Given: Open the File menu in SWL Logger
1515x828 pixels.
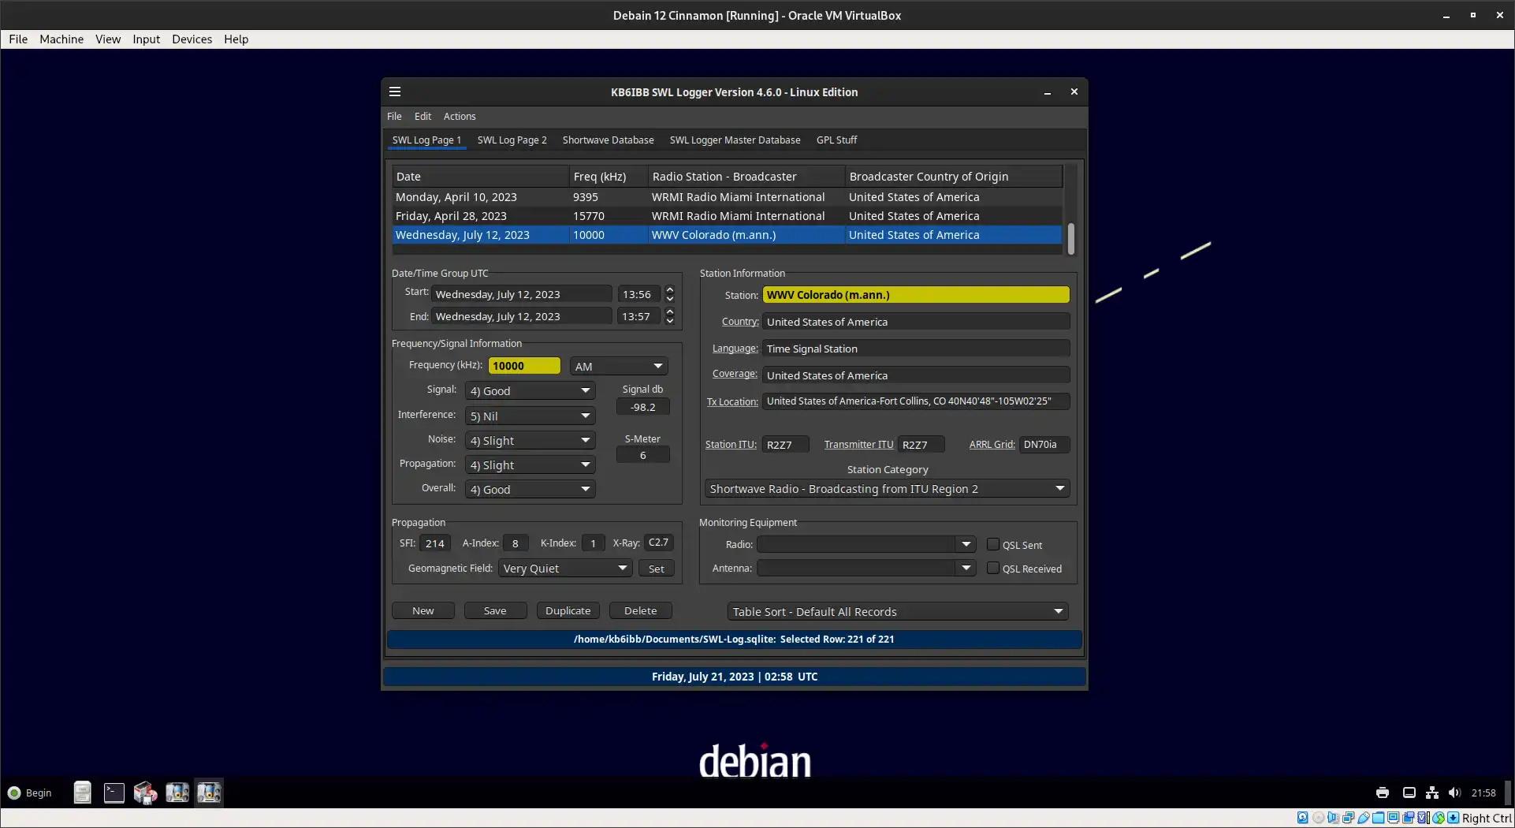Looking at the screenshot, I should 394,116.
